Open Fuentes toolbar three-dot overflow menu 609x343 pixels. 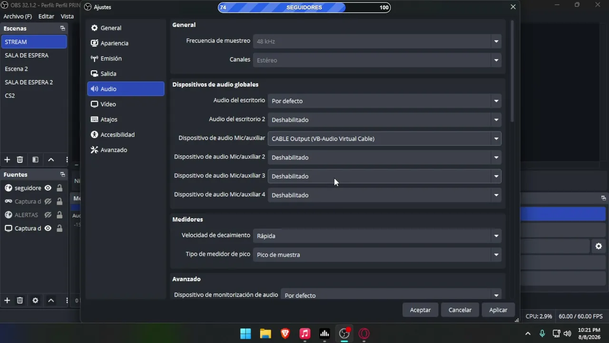67,300
